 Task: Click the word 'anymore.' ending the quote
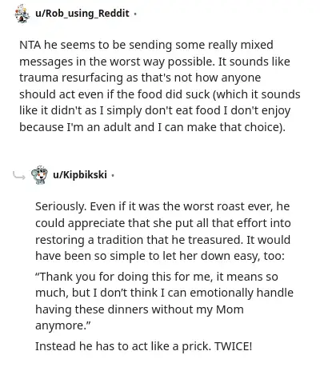(63, 325)
